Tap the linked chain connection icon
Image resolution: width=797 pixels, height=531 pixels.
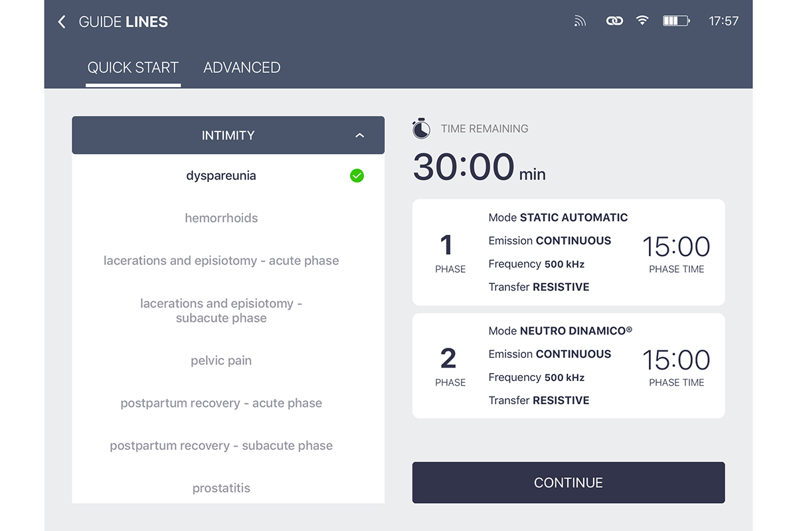614,21
